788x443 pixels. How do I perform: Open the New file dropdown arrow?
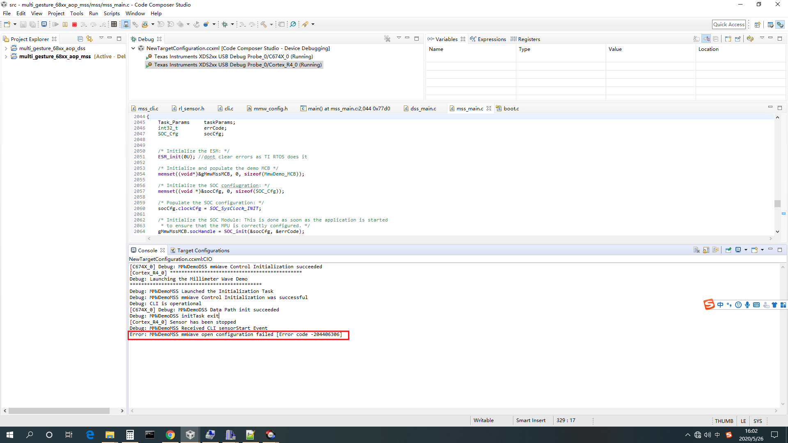point(15,24)
